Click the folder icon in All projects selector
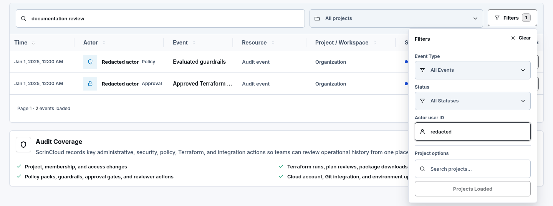The width and height of the screenshot is (553, 206). (x=317, y=18)
